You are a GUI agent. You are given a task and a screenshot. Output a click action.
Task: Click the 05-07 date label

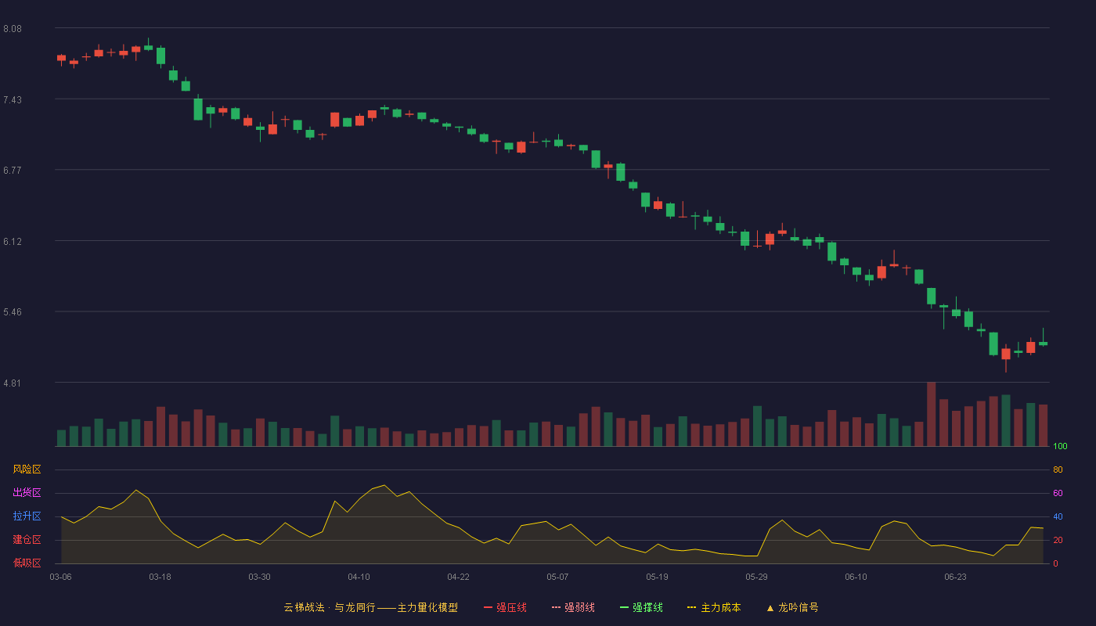558,577
